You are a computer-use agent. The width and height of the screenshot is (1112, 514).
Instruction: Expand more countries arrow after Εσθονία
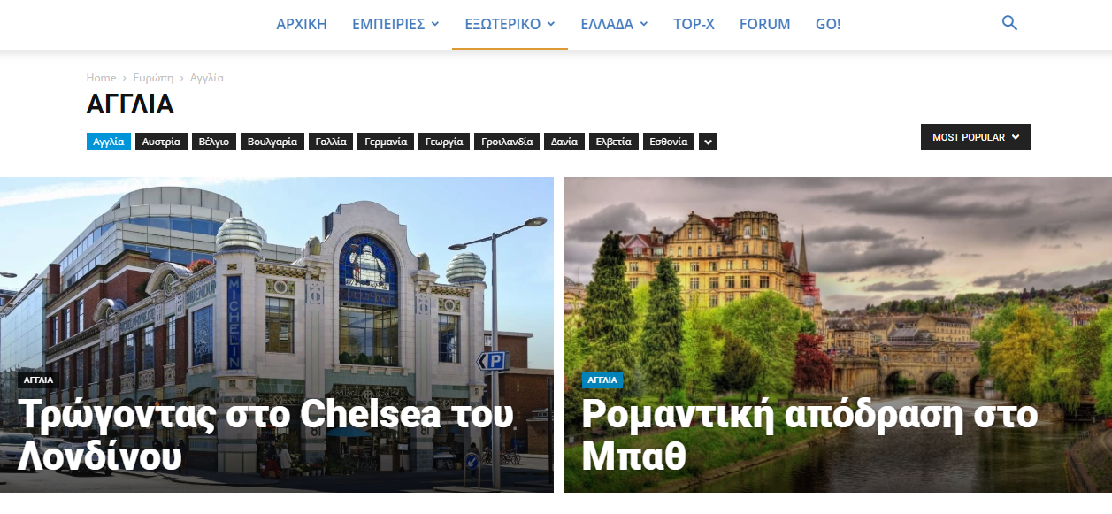click(708, 142)
